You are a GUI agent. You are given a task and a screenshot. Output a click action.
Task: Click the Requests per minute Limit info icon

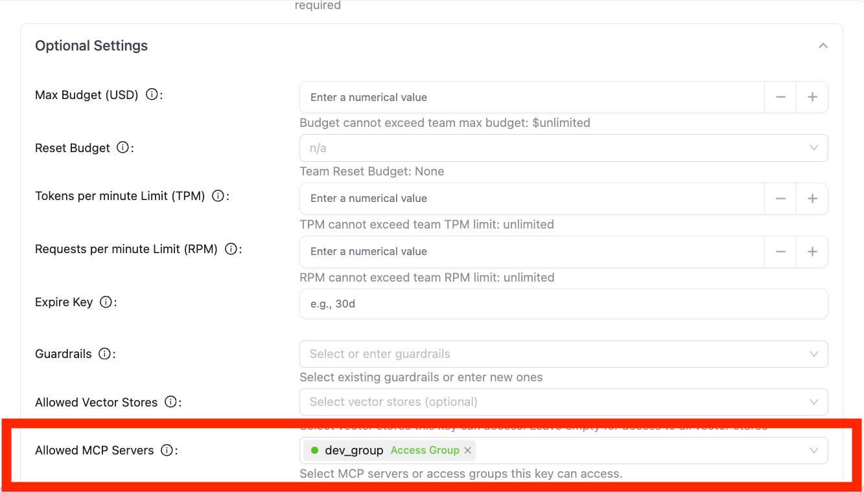230,249
